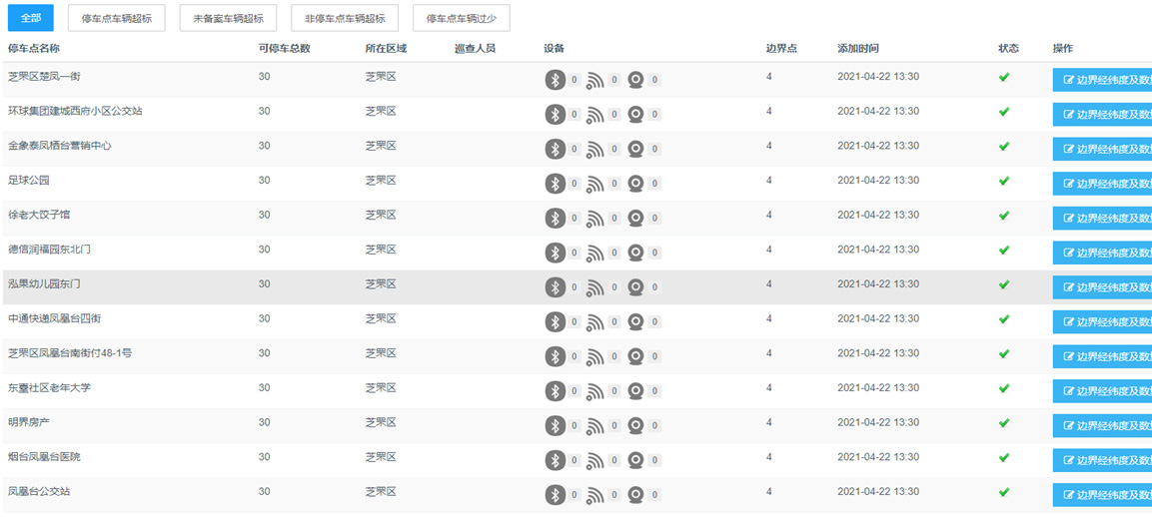Select the 金象泰凤栖台营销中心 name
Image resolution: width=1152 pixels, height=517 pixels.
(x=60, y=146)
